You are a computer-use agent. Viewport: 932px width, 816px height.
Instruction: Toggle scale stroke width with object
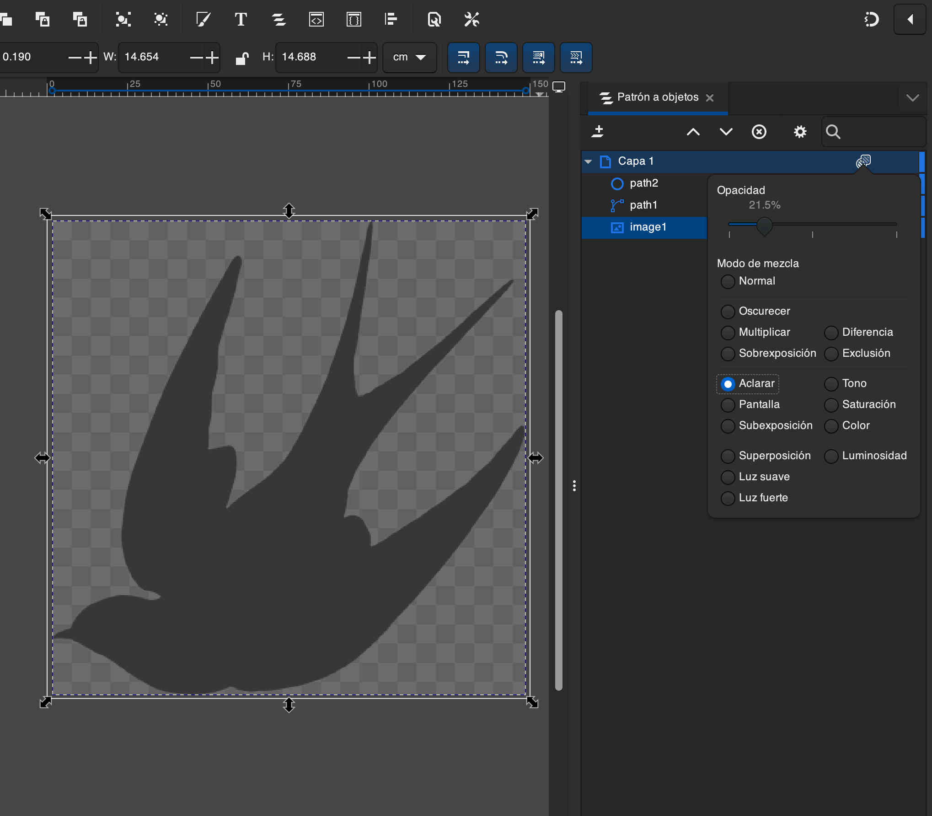tap(464, 58)
